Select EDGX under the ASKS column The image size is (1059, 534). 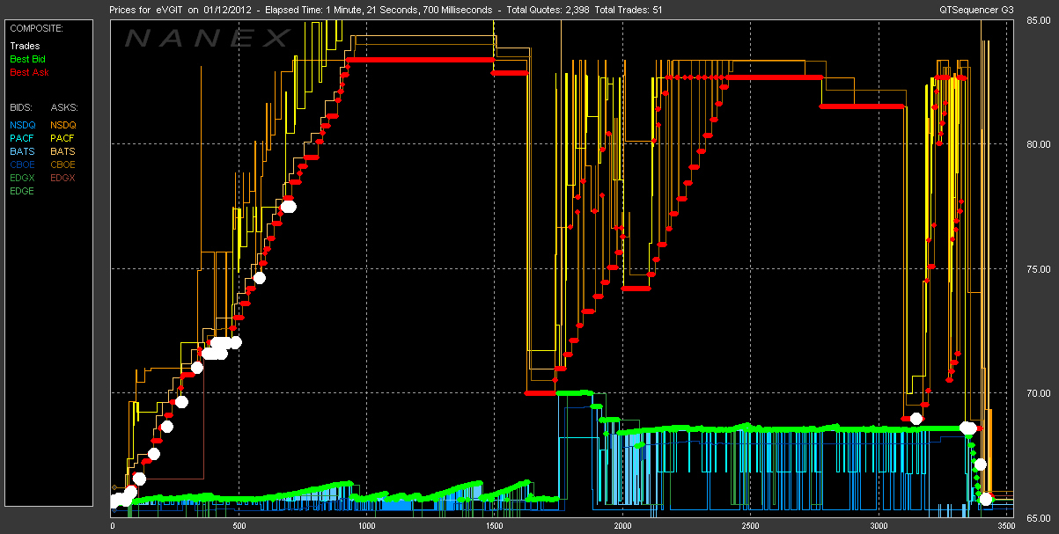[64, 178]
